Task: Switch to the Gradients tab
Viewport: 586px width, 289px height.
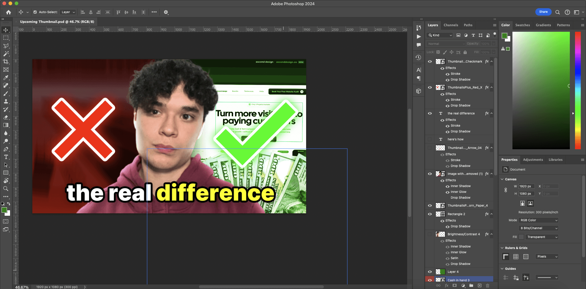Action: (543, 25)
